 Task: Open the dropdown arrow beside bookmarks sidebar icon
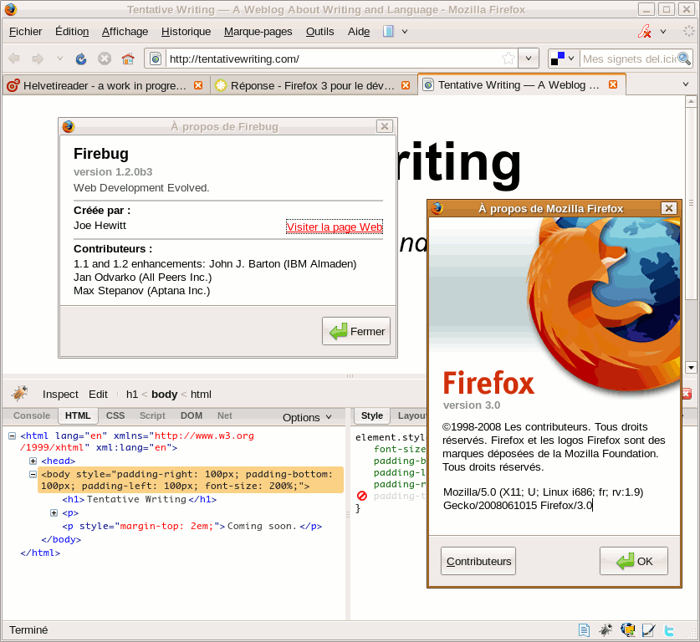[405, 31]
